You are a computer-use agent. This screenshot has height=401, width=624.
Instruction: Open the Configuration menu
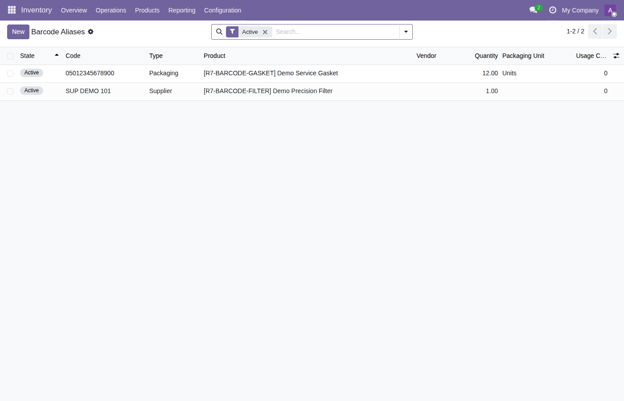(x=222, y=10)
